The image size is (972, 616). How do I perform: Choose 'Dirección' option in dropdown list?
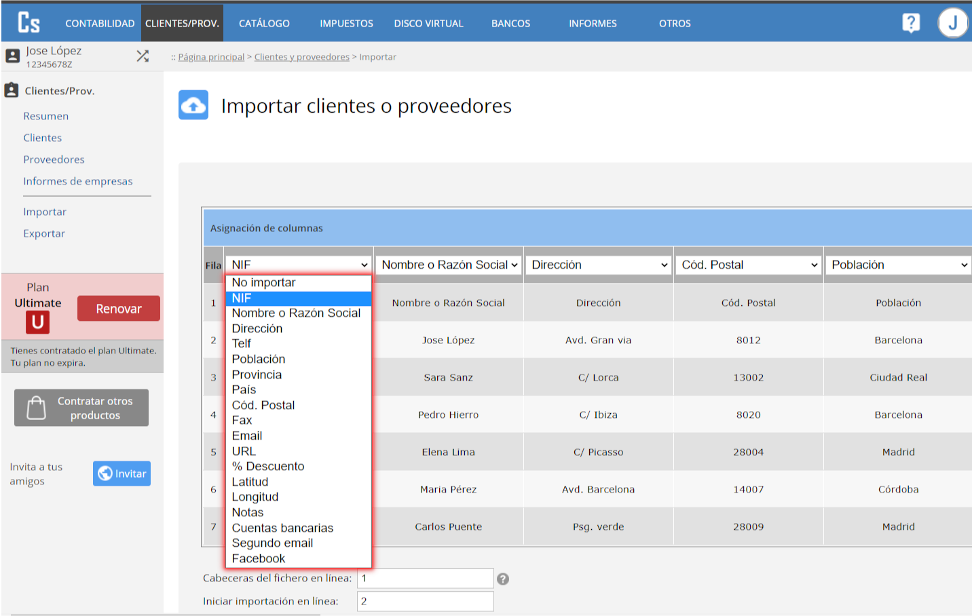pos(299,328)
